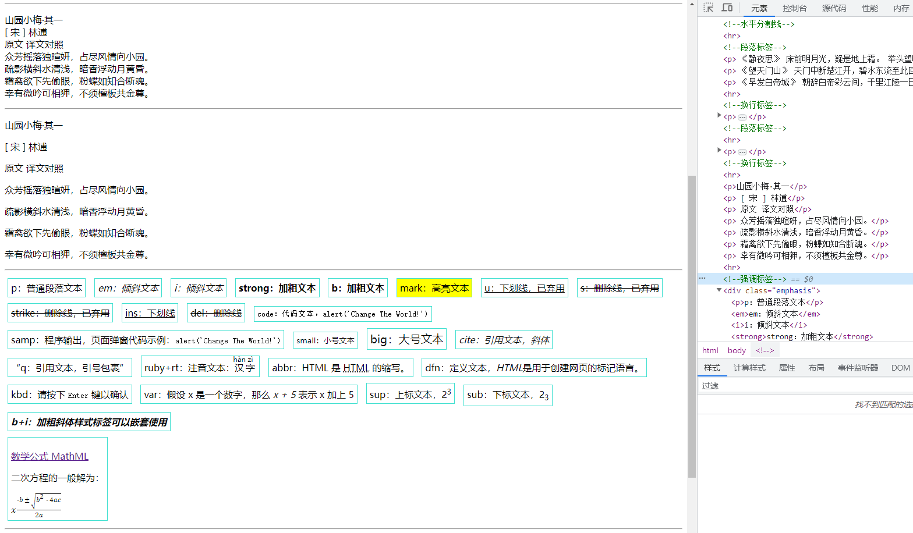Open the 属性 tab
The height and width of the screenshot is (533, 913).
tap(787, 368)
